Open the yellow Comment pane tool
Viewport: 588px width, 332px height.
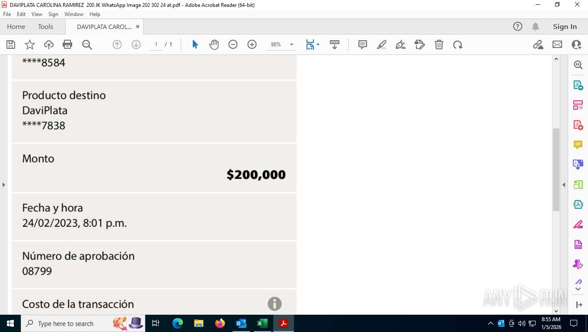point(578,145)
